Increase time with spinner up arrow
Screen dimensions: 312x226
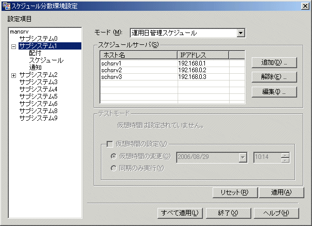point(285,155)
